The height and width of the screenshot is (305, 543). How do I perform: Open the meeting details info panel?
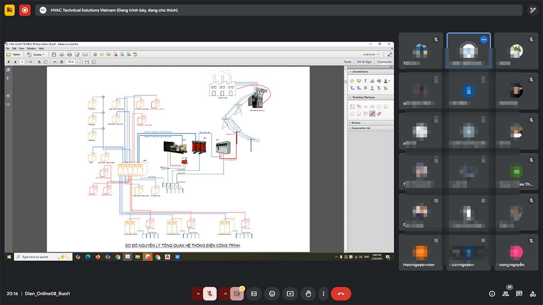492,294
